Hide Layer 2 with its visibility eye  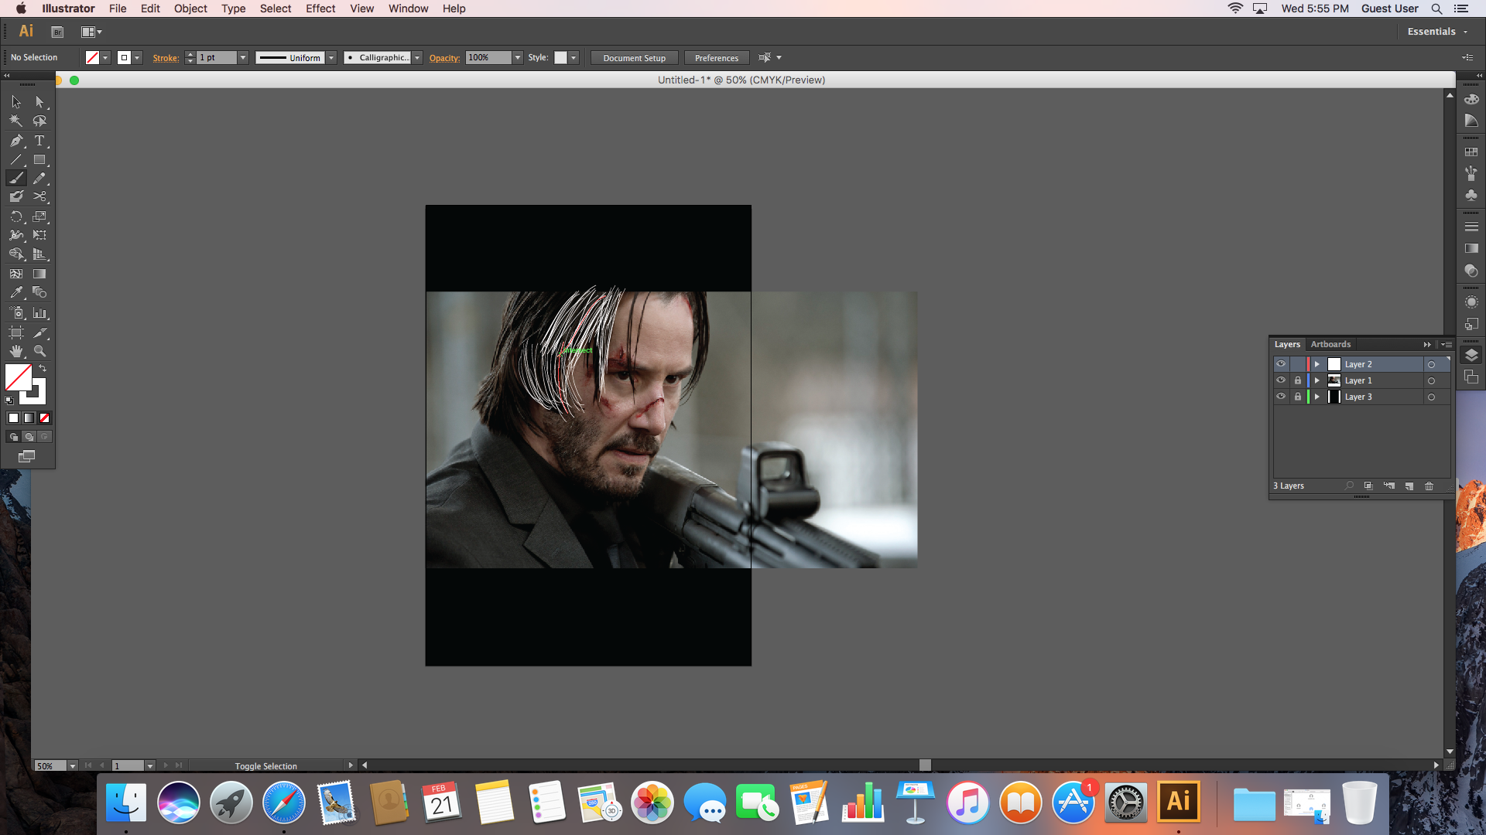click(x=1281, y=363)
